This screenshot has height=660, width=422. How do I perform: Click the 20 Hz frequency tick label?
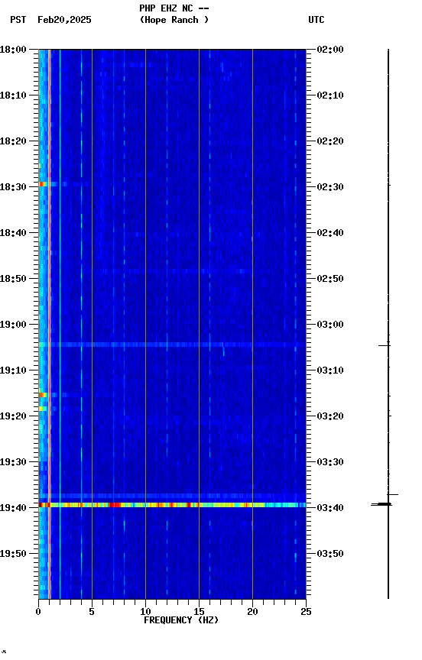point(252,612)
